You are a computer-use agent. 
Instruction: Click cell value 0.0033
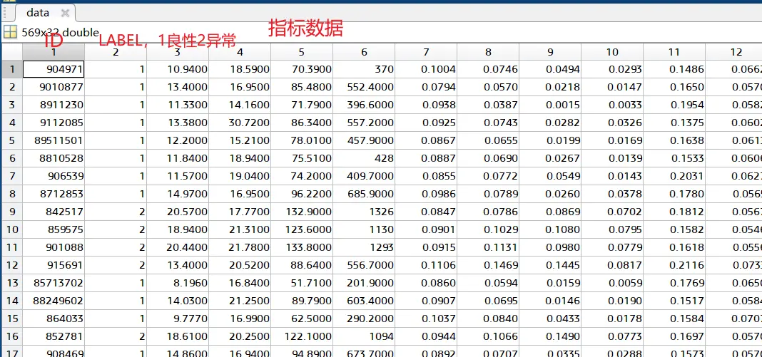pos(612,105)
